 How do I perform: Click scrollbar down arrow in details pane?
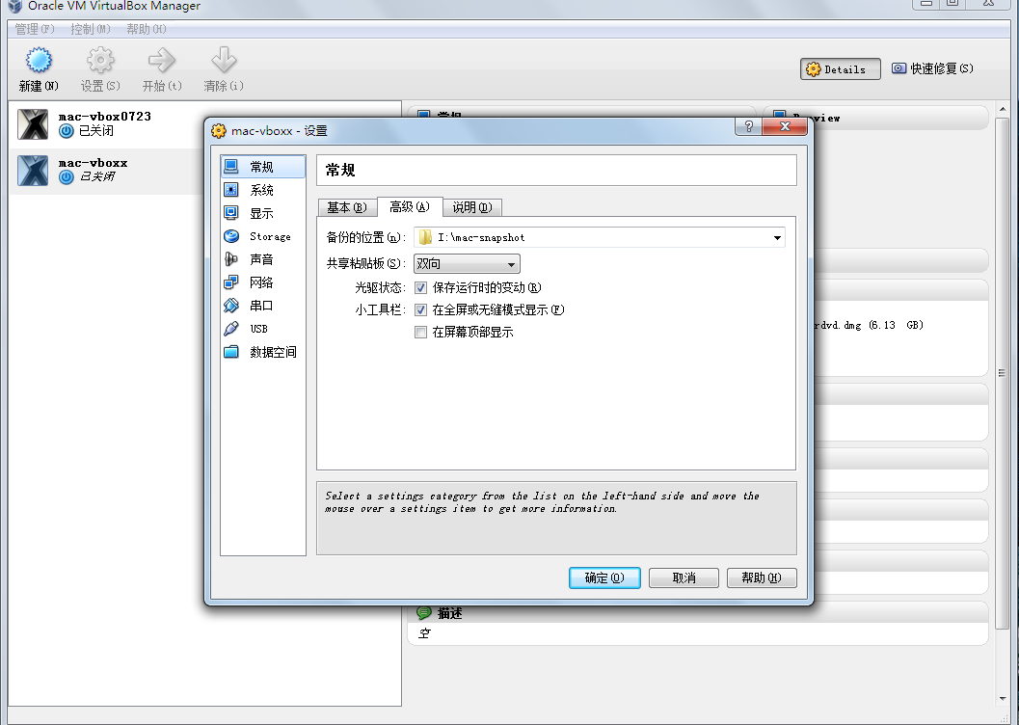[1002, 699]
